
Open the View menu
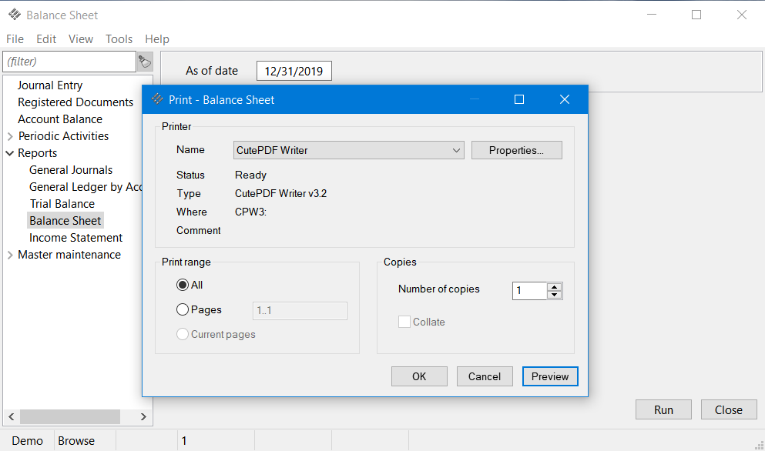pos(81,39)
